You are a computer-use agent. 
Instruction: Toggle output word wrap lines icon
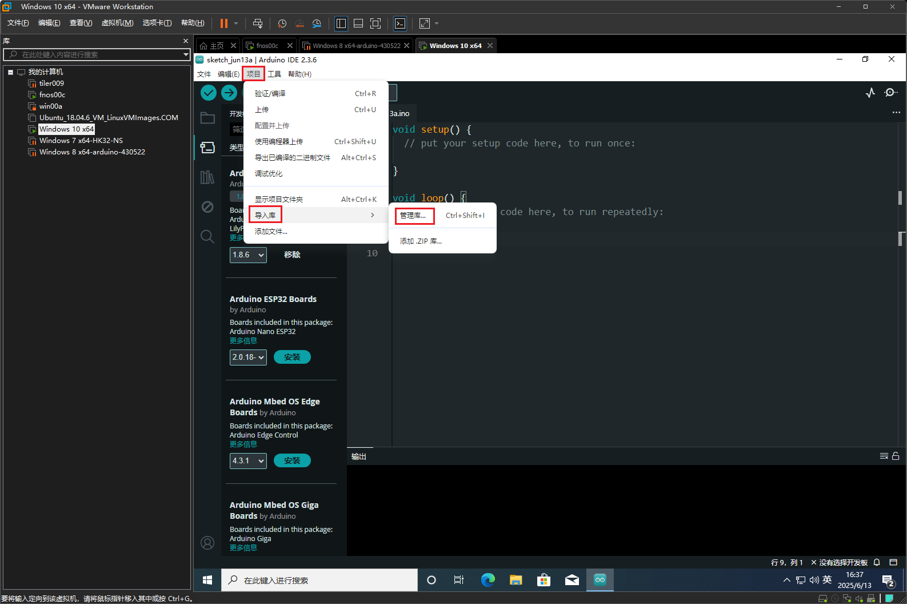pyautogui.click(x=884, y=456)
